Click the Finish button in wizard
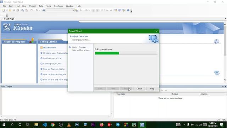227x128 pixels. point(126,89)
